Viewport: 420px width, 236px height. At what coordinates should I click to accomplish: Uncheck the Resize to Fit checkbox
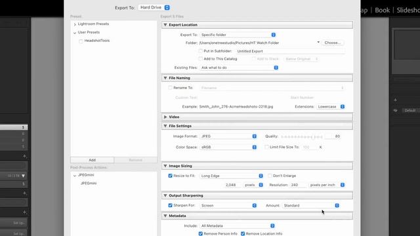point(170,176)
